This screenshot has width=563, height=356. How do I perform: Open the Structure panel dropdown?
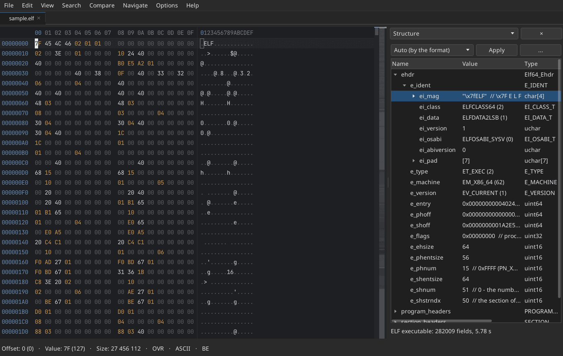[454, 34]
